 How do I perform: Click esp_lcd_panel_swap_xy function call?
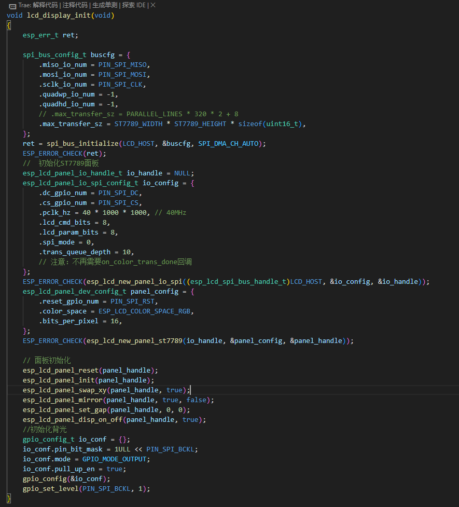coord(65,390)
